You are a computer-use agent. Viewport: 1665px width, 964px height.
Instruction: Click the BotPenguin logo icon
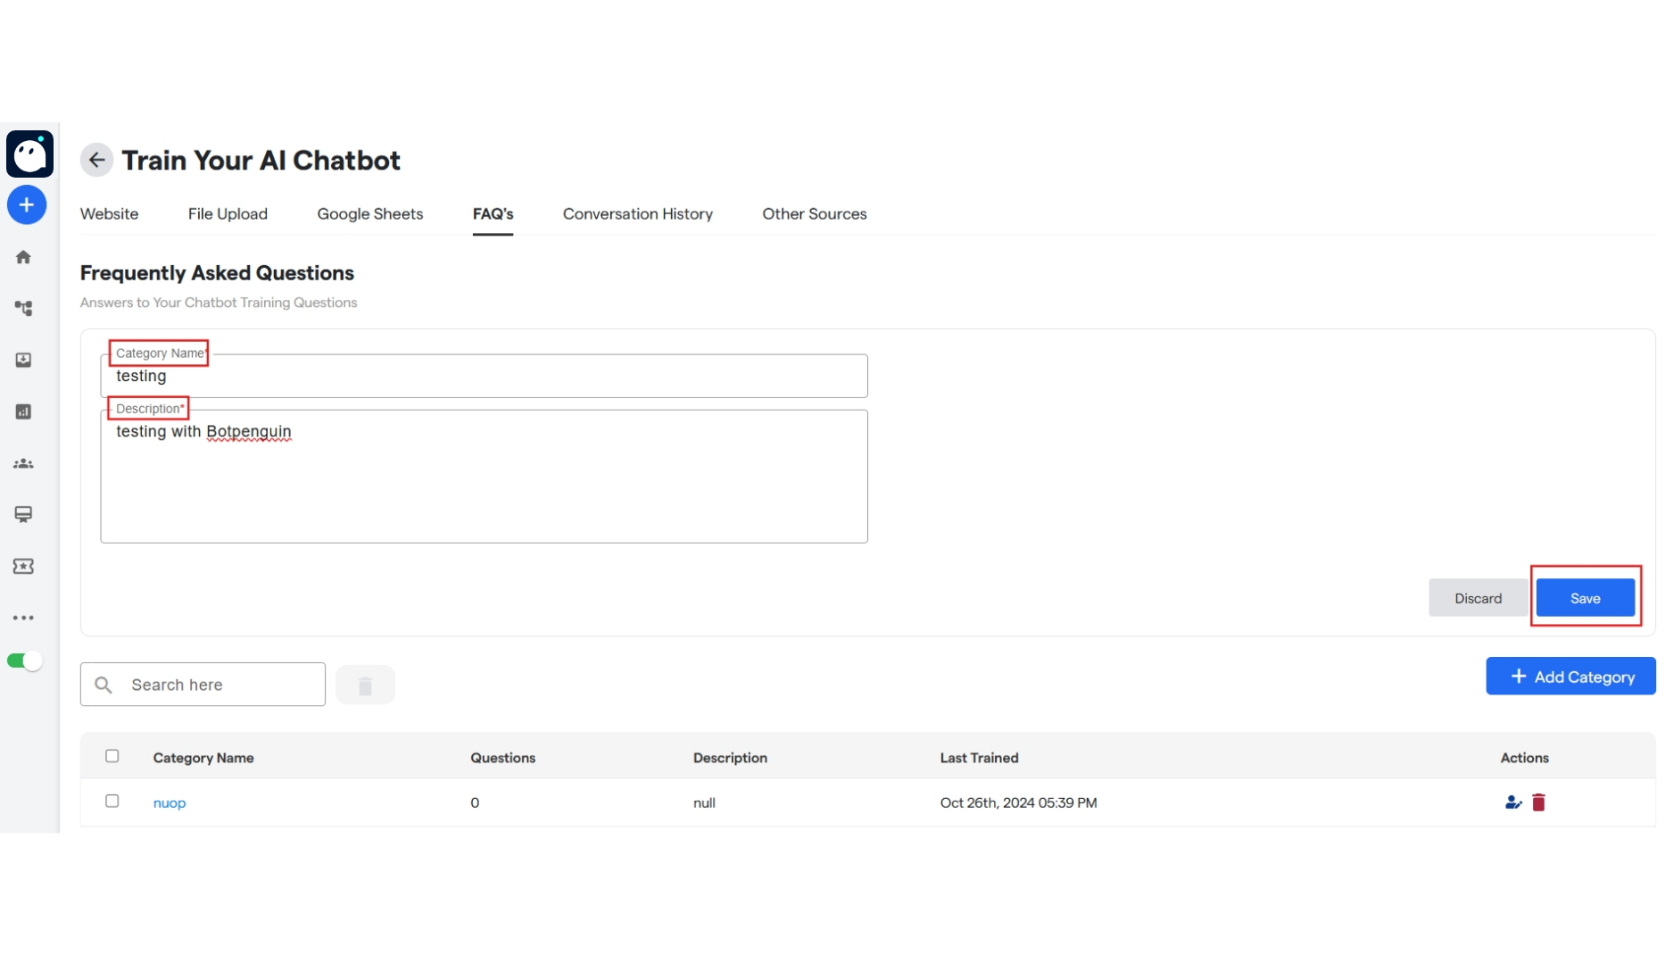(29, 154)
